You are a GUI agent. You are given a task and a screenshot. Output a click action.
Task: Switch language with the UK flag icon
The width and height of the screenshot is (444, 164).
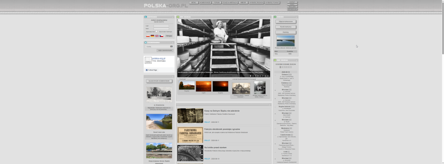tap(157, 36)
